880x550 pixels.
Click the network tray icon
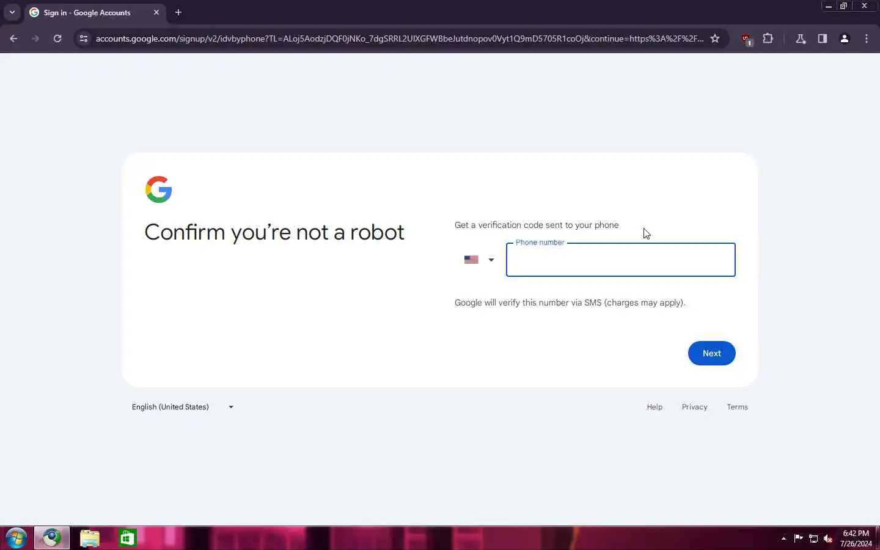813,538
